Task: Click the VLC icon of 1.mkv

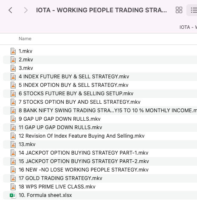Action: tap(13, 51)
